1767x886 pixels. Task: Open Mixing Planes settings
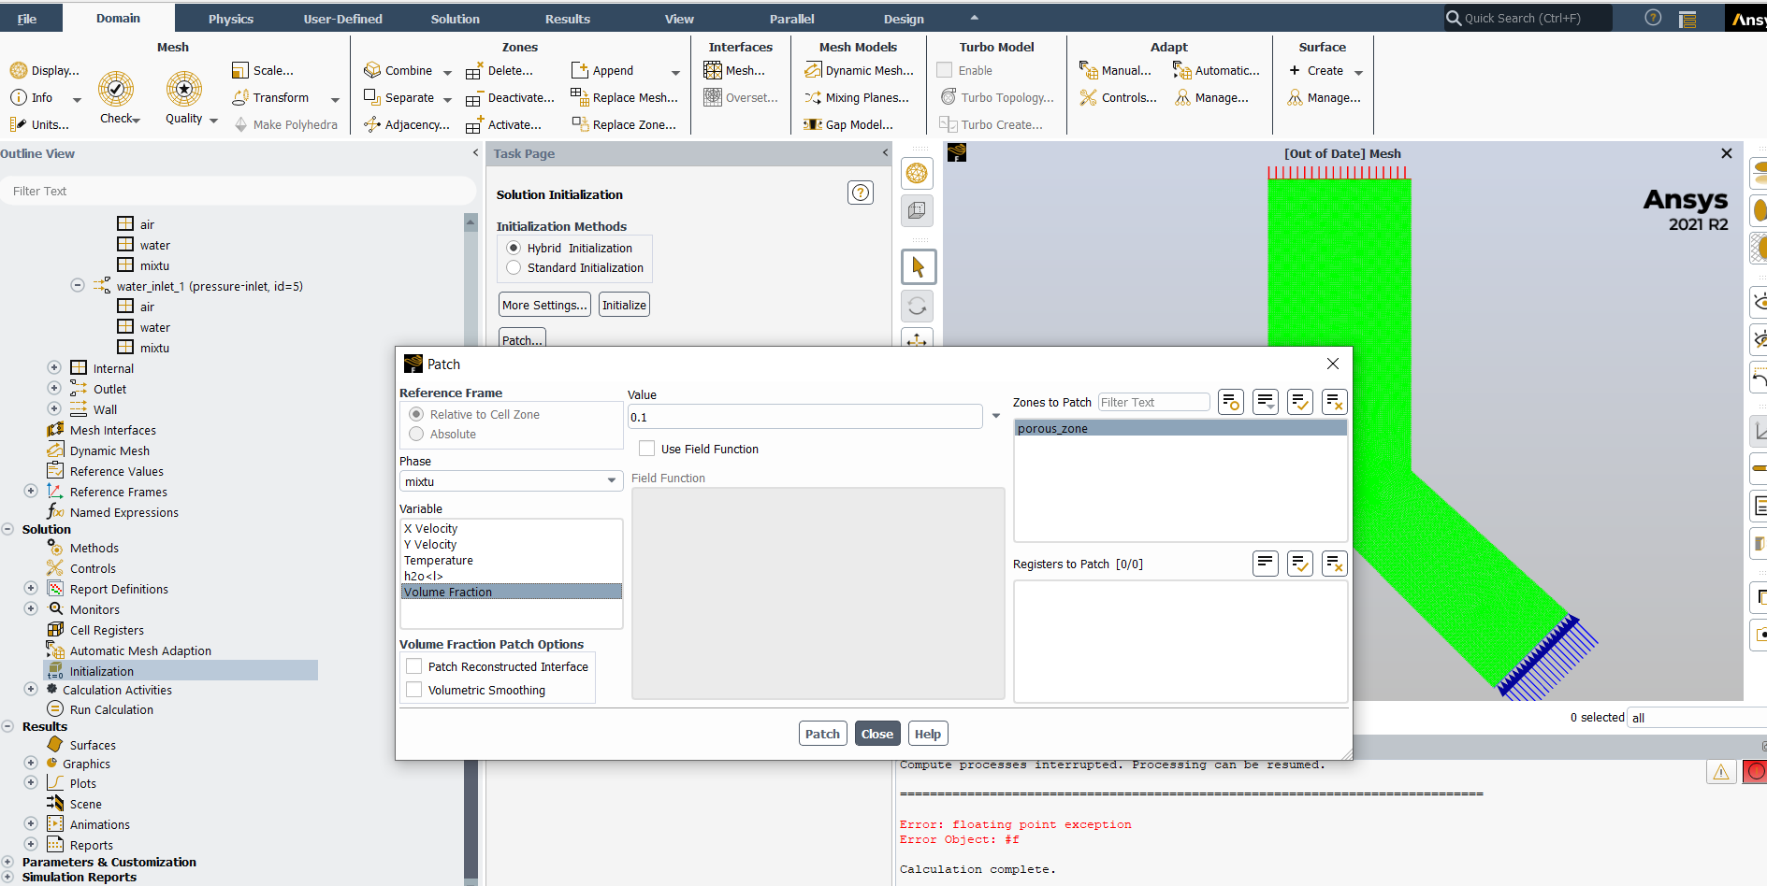coord(857,97)
